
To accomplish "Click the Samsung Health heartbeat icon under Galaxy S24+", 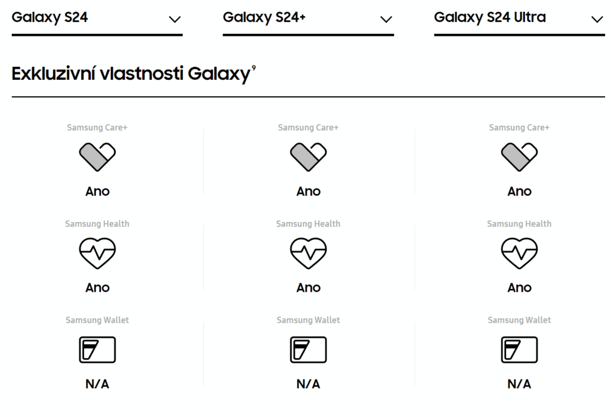I will pos(308,254).
